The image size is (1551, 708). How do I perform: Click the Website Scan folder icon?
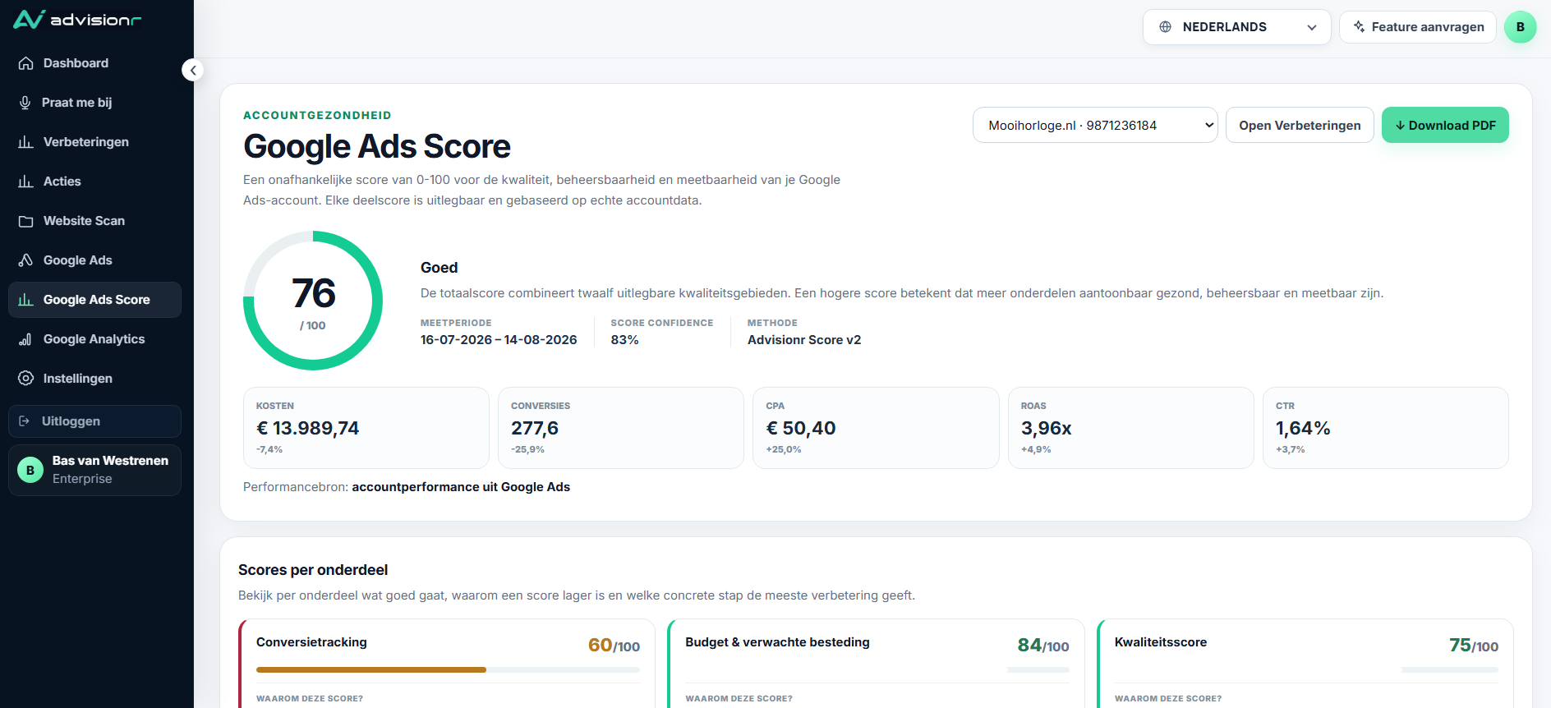point(25,221)
